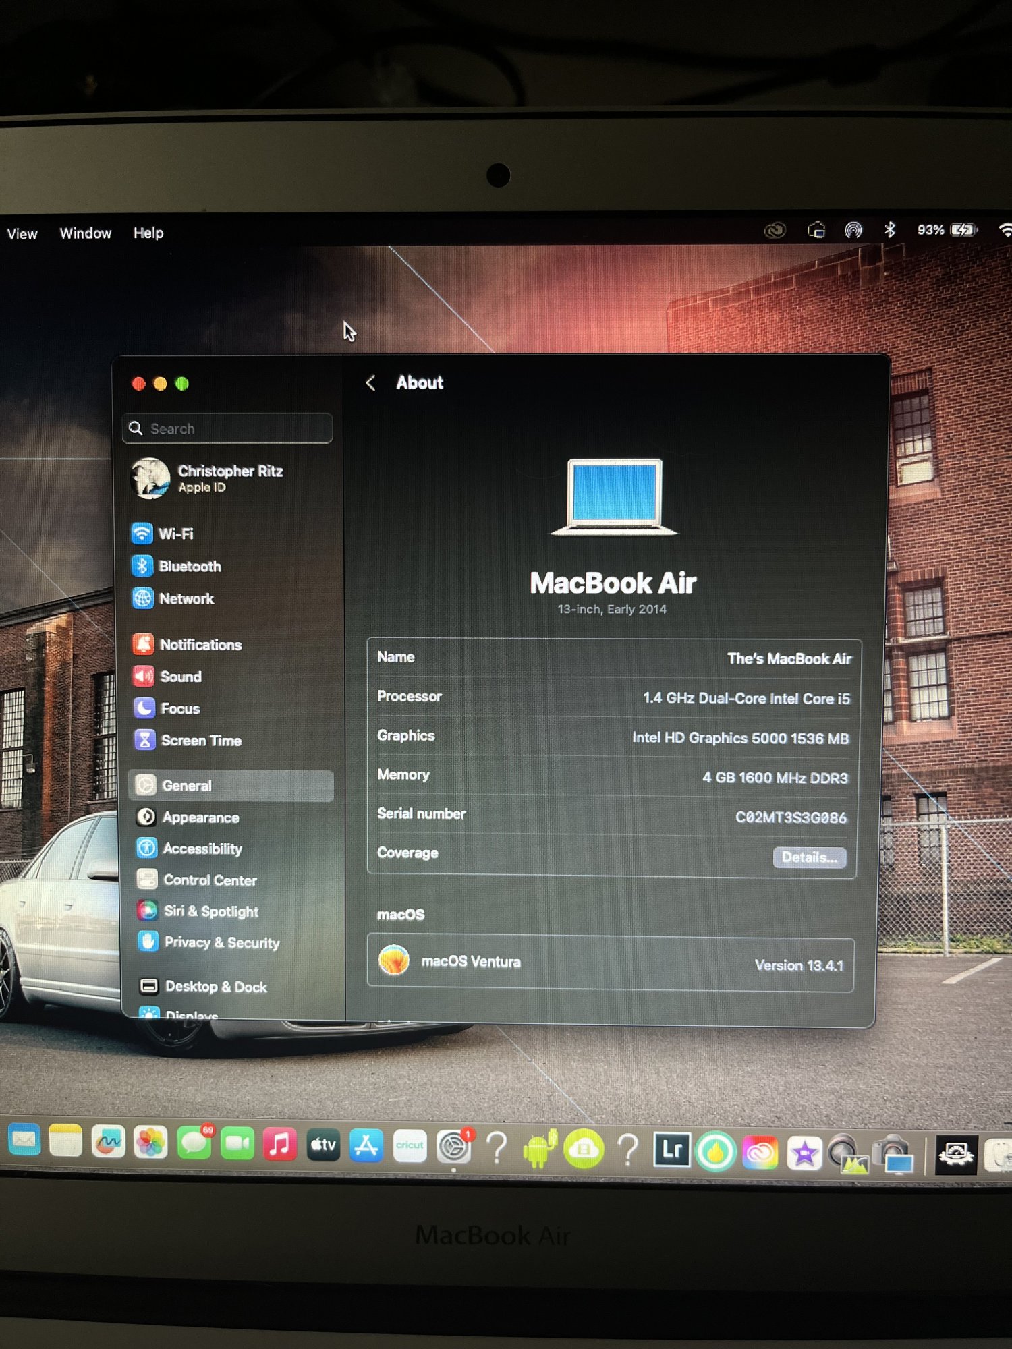The height and width of the screenshot is (1349, 1012).
Task: Launch Lightroom from the Dock
Action: tap(672, 1150)
